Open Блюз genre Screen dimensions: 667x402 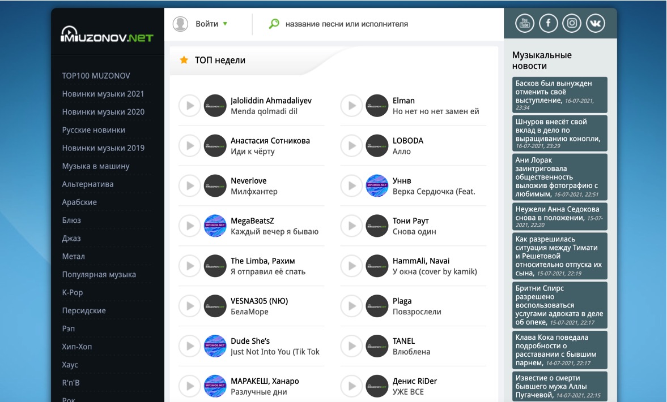(x=71, y=221)
